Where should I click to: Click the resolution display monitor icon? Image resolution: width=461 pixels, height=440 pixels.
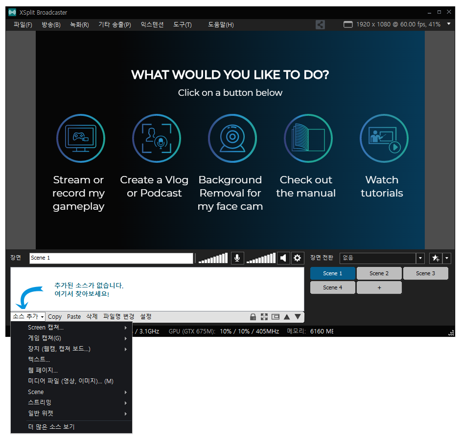pyautogui.click(x=348, y=24)
